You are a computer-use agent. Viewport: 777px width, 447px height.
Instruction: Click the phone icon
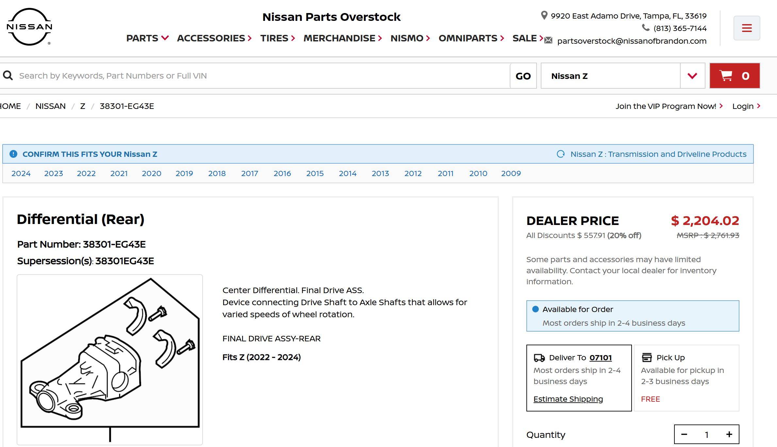tap(646, 28)
